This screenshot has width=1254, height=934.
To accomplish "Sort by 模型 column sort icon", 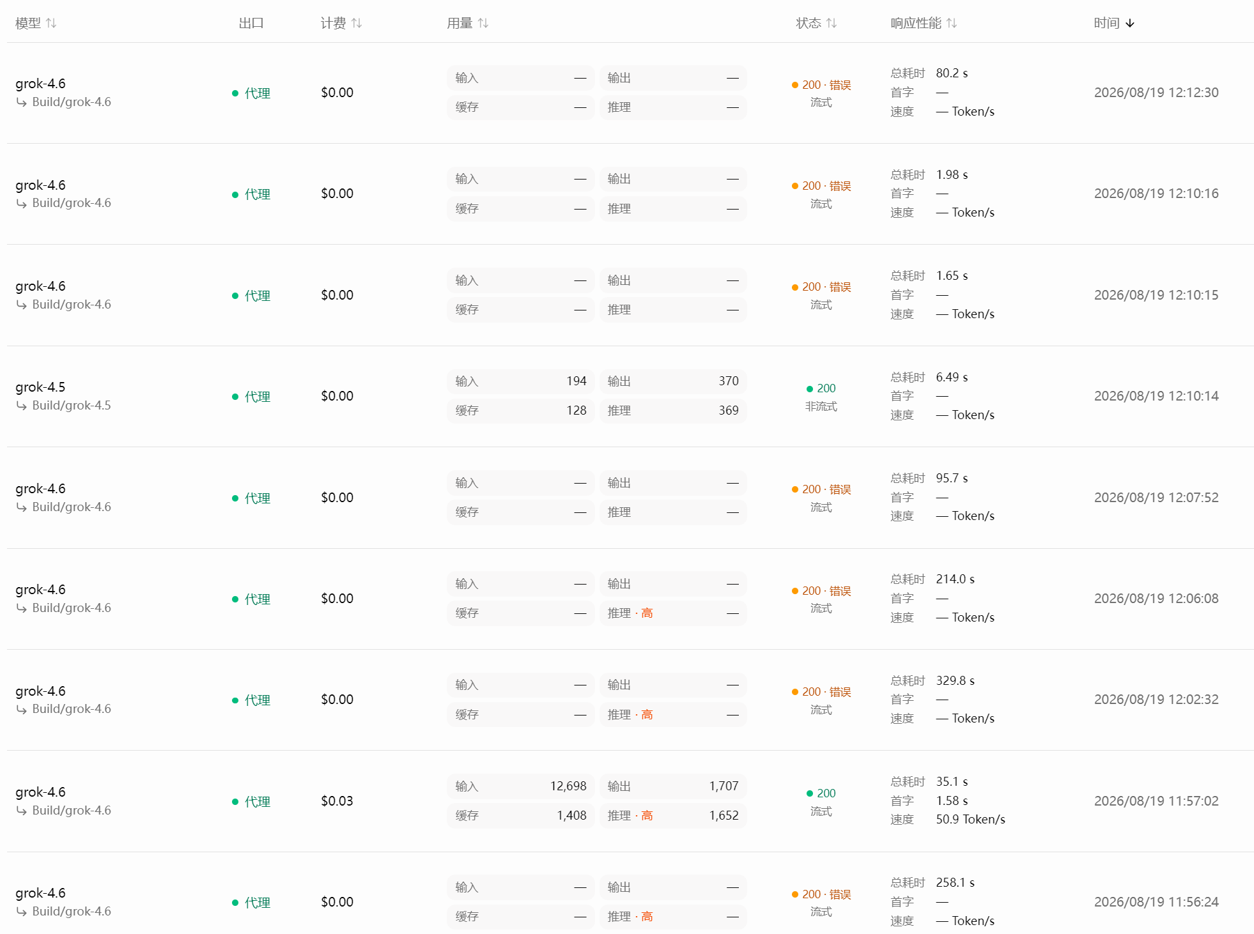I will tap(51, 23).
